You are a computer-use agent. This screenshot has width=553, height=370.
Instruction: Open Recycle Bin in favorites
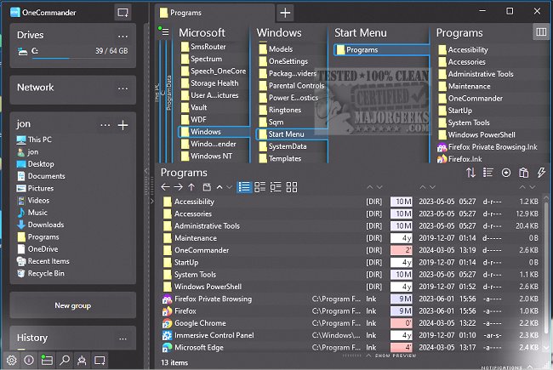point(40,273)
